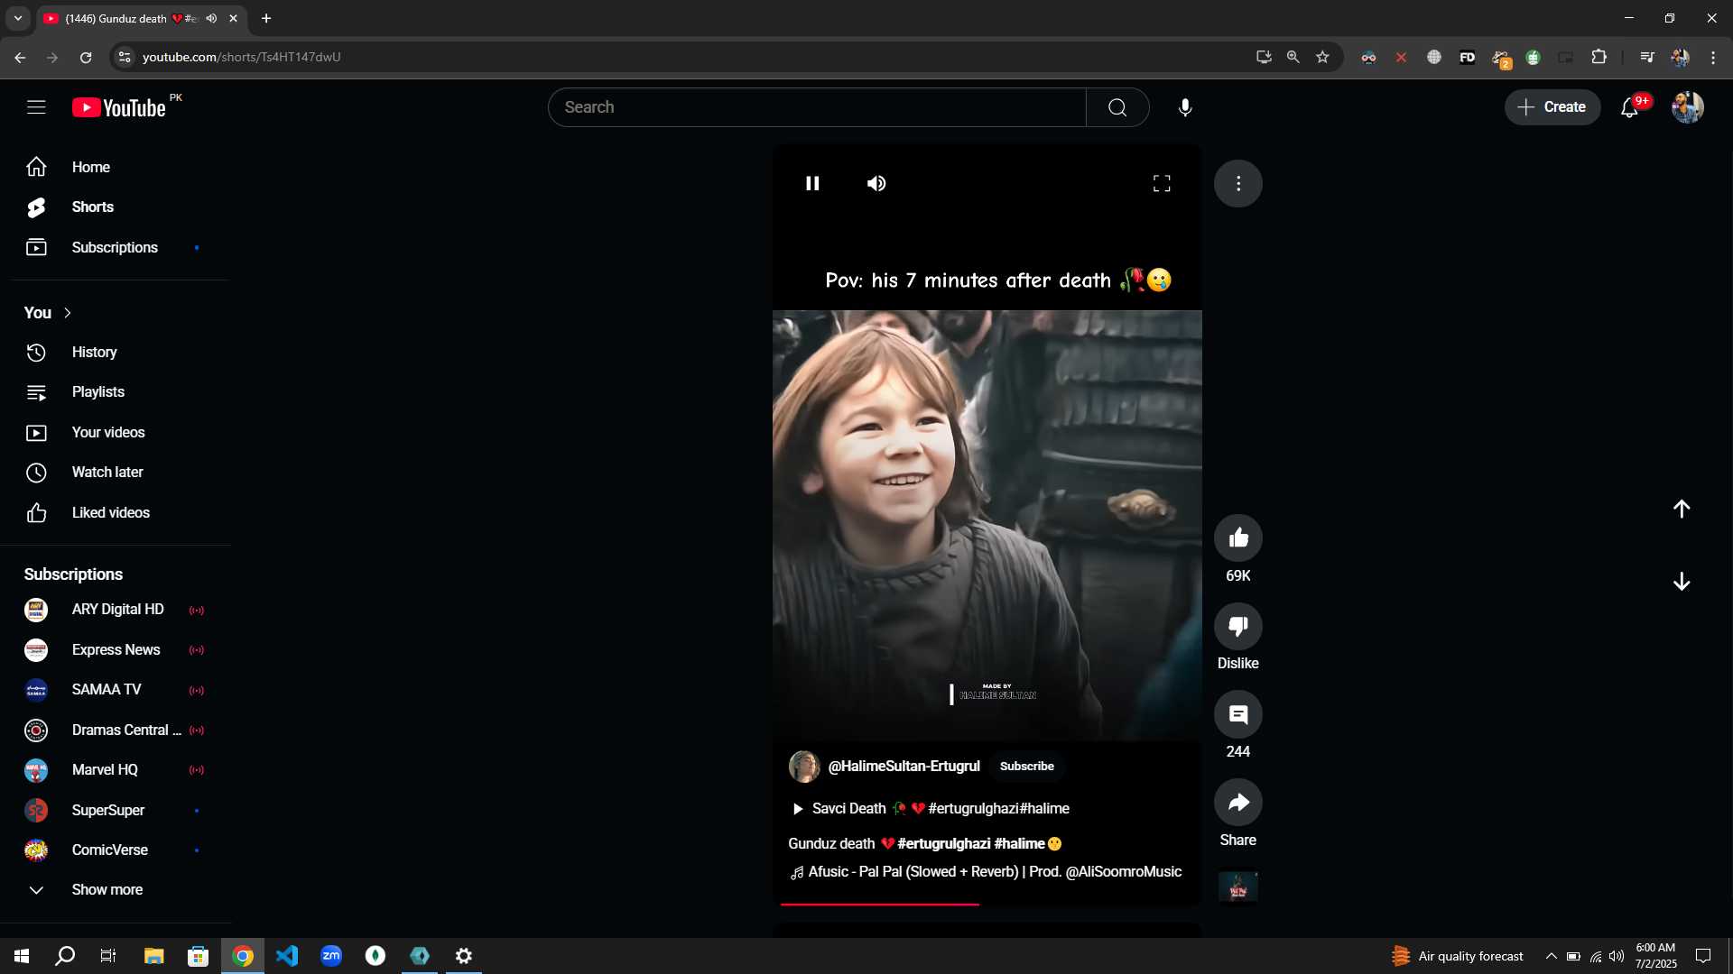Open Dramas Central subscription
The image size is (1733, 974).
click(x=114, y=730)
